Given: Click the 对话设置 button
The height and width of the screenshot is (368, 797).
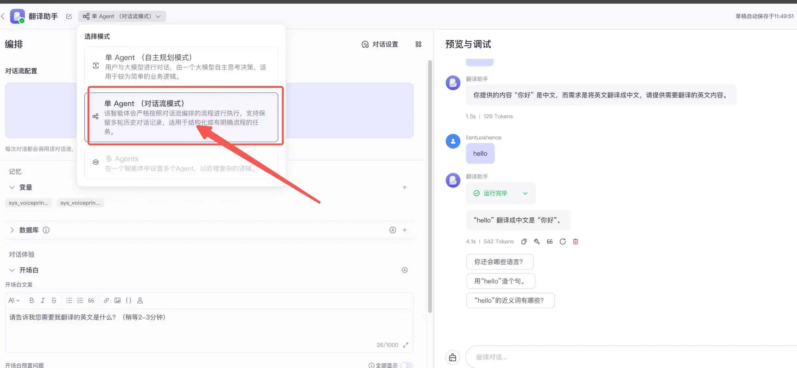Looking at the screenshot, I should (x=380, y=44).
